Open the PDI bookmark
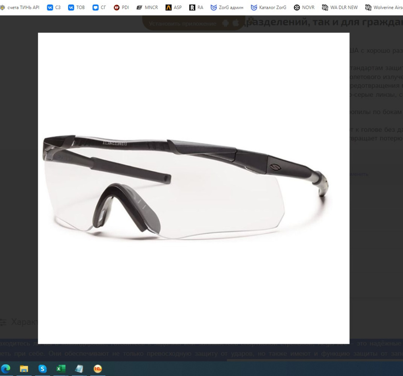 click(x=121, y=7)
